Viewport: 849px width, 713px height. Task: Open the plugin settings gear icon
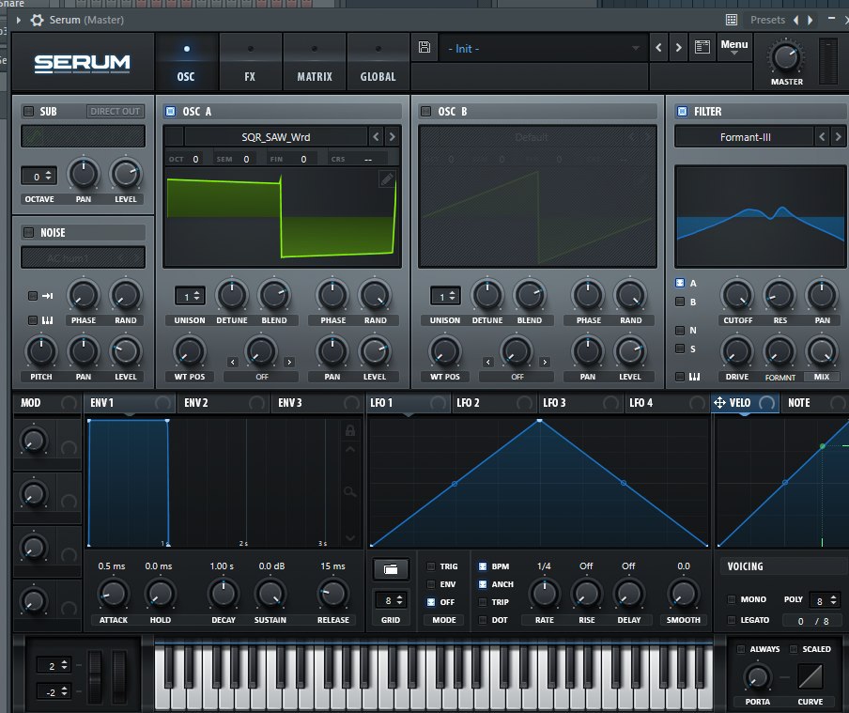click(x=37, y=20)
